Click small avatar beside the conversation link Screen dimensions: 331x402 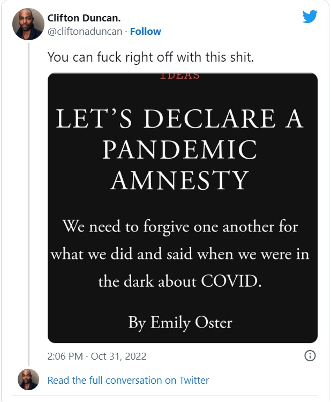(28, 379)
